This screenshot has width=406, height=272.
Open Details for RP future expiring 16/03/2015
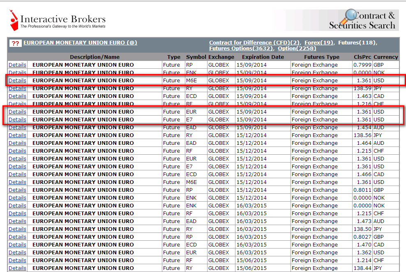pos(17,237)
